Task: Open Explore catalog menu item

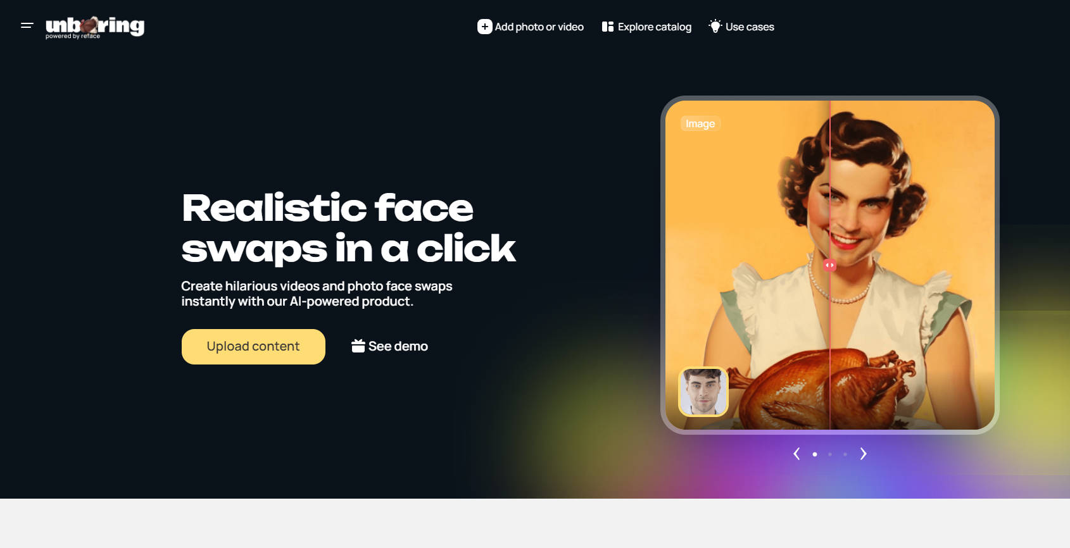Action: [x=646, y=27]
